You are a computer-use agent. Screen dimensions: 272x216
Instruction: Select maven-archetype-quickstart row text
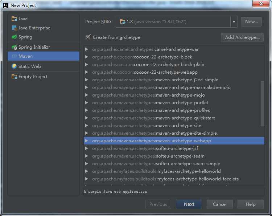pos(153,118)
